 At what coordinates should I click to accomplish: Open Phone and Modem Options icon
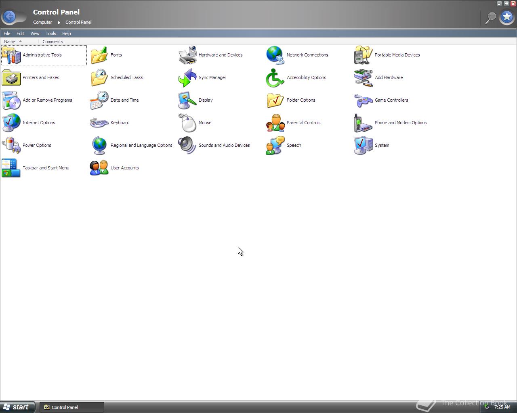point(364,123)
